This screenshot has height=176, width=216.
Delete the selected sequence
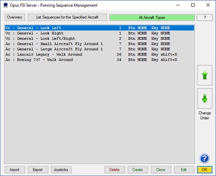coord(115,170)
